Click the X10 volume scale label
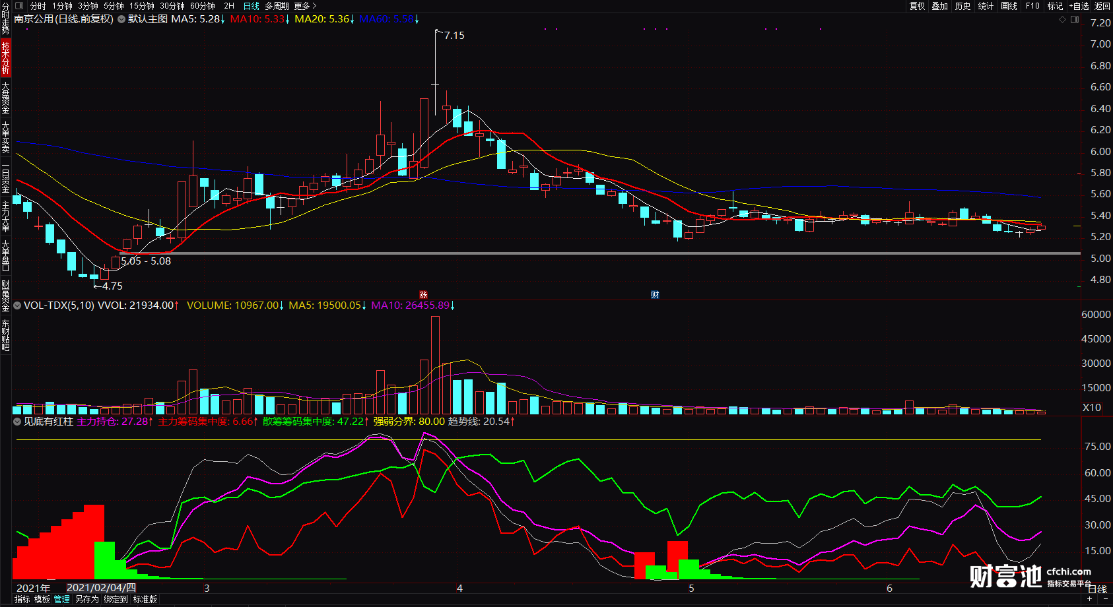The image size is (1113, 607). pyautogui.click(x=1092, y=408)
